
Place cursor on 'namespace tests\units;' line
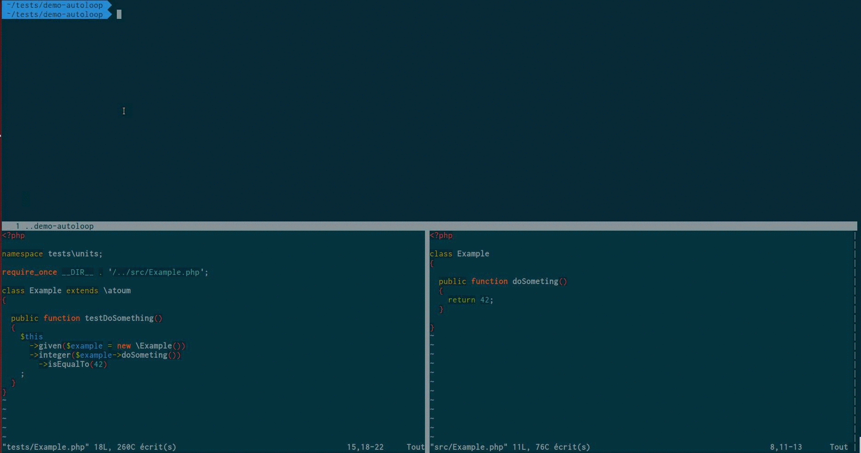point(52,254)
